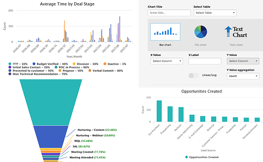
Task: Switch the Linear/Log toggle
Action: (194, 76)
